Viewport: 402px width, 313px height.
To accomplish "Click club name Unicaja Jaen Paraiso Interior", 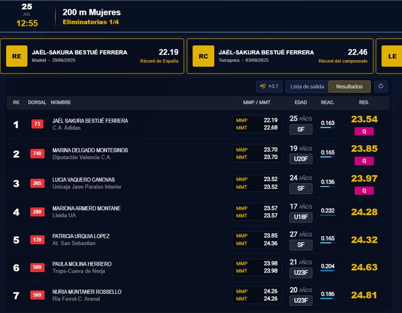I will pos(87,187).
